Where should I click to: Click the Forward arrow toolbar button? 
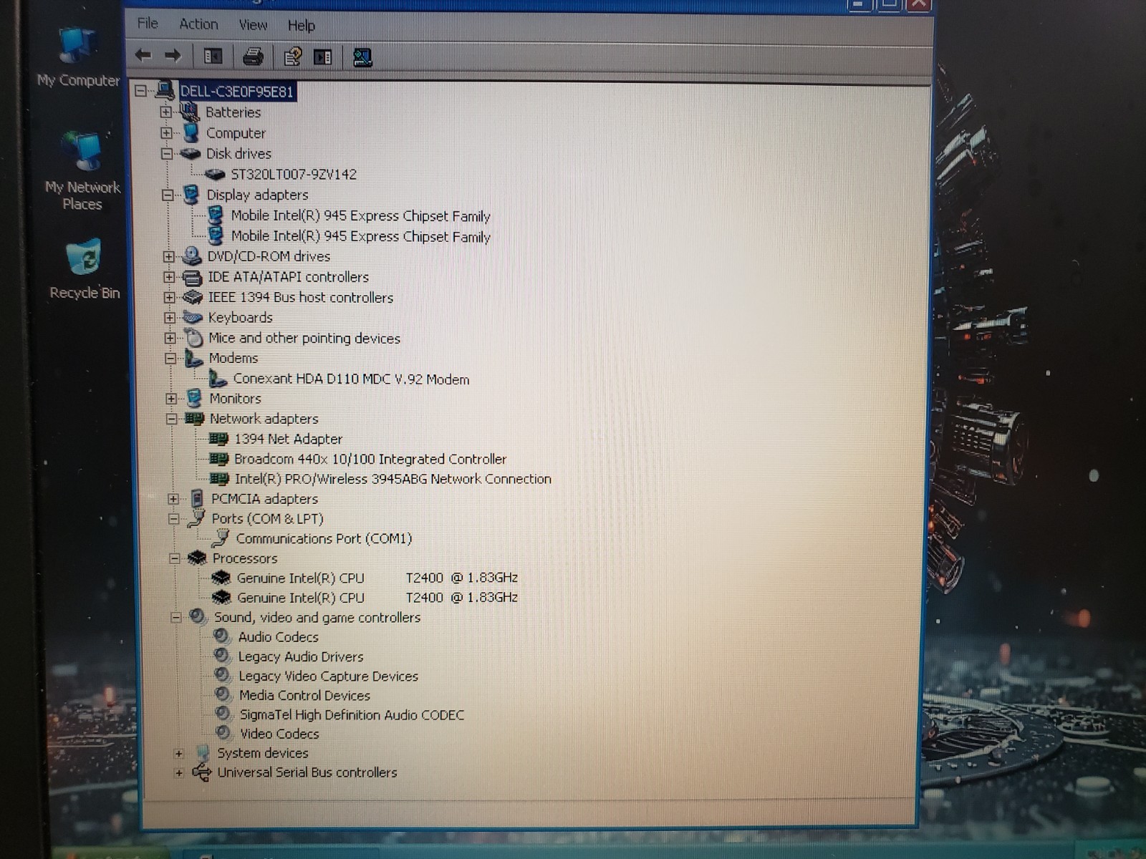click(173, 55)
